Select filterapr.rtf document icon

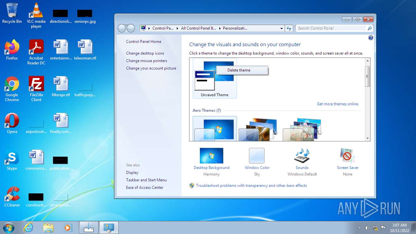[x=61, y=86]
